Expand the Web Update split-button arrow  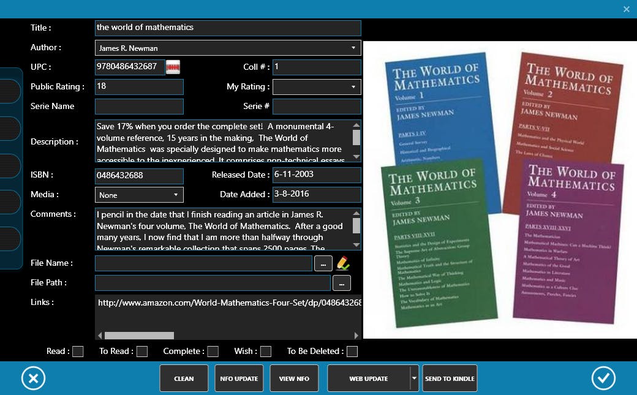[414, 378]
